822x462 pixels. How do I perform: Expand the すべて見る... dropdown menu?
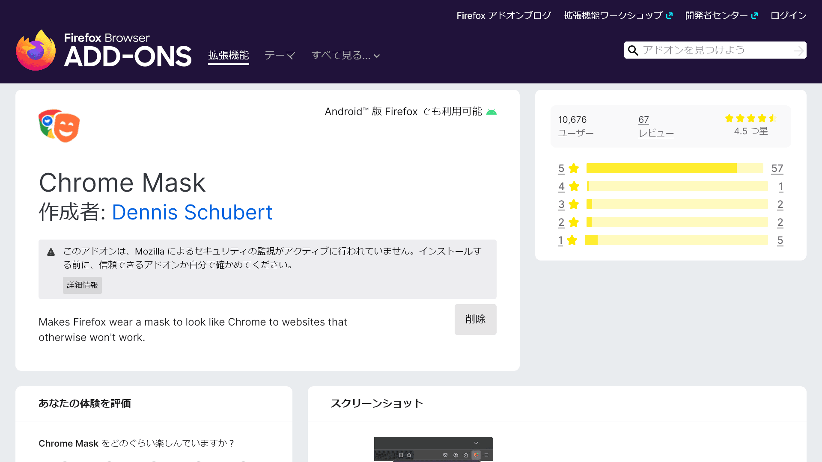(x=345, y=56)
